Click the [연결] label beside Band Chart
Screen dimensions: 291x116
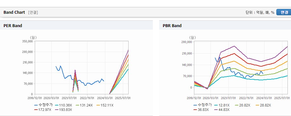pyautogui.click(x=33, y=12)
